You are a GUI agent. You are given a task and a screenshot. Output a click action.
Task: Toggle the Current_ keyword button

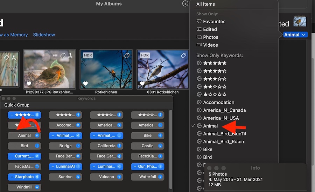24,156
